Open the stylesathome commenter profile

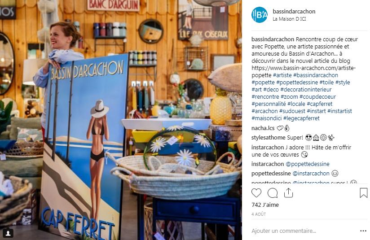click(x=268, y=137)
